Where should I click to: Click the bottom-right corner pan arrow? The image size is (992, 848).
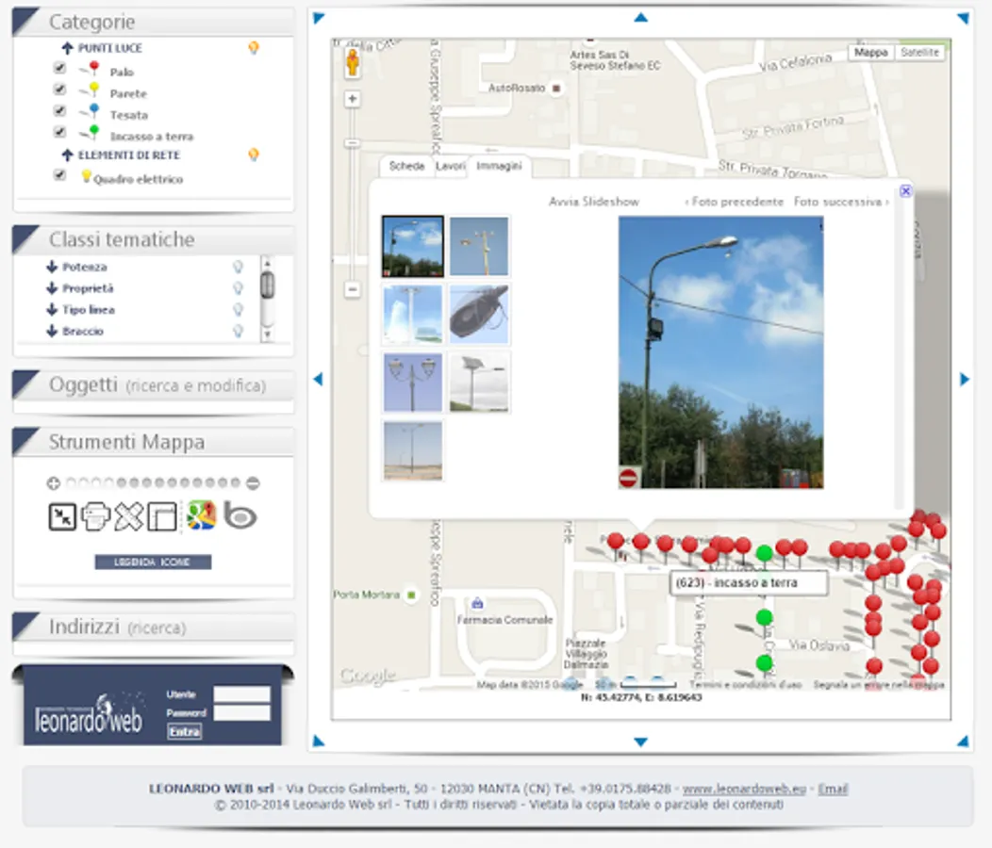[963, 742]
